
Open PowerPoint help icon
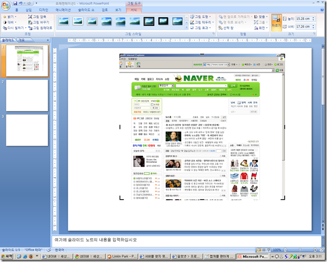pyautogui.click(x=322, y=10)
